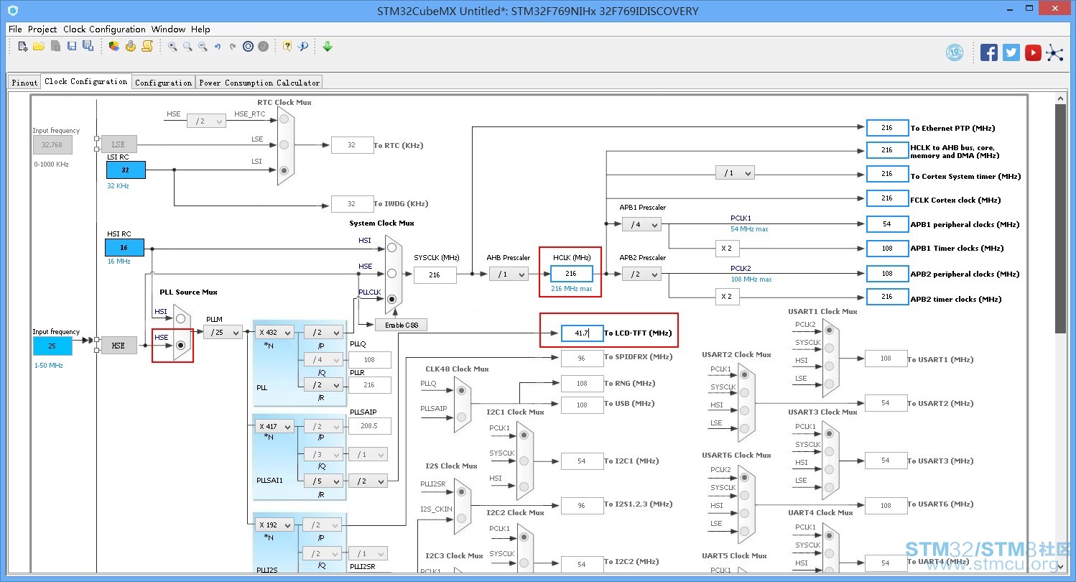
Task: Zoom in on the clock diagram
Action: click(172, 47)
